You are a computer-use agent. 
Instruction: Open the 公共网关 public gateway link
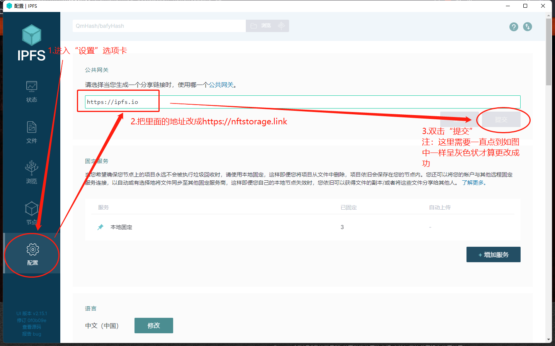click(x=221, y=85)
